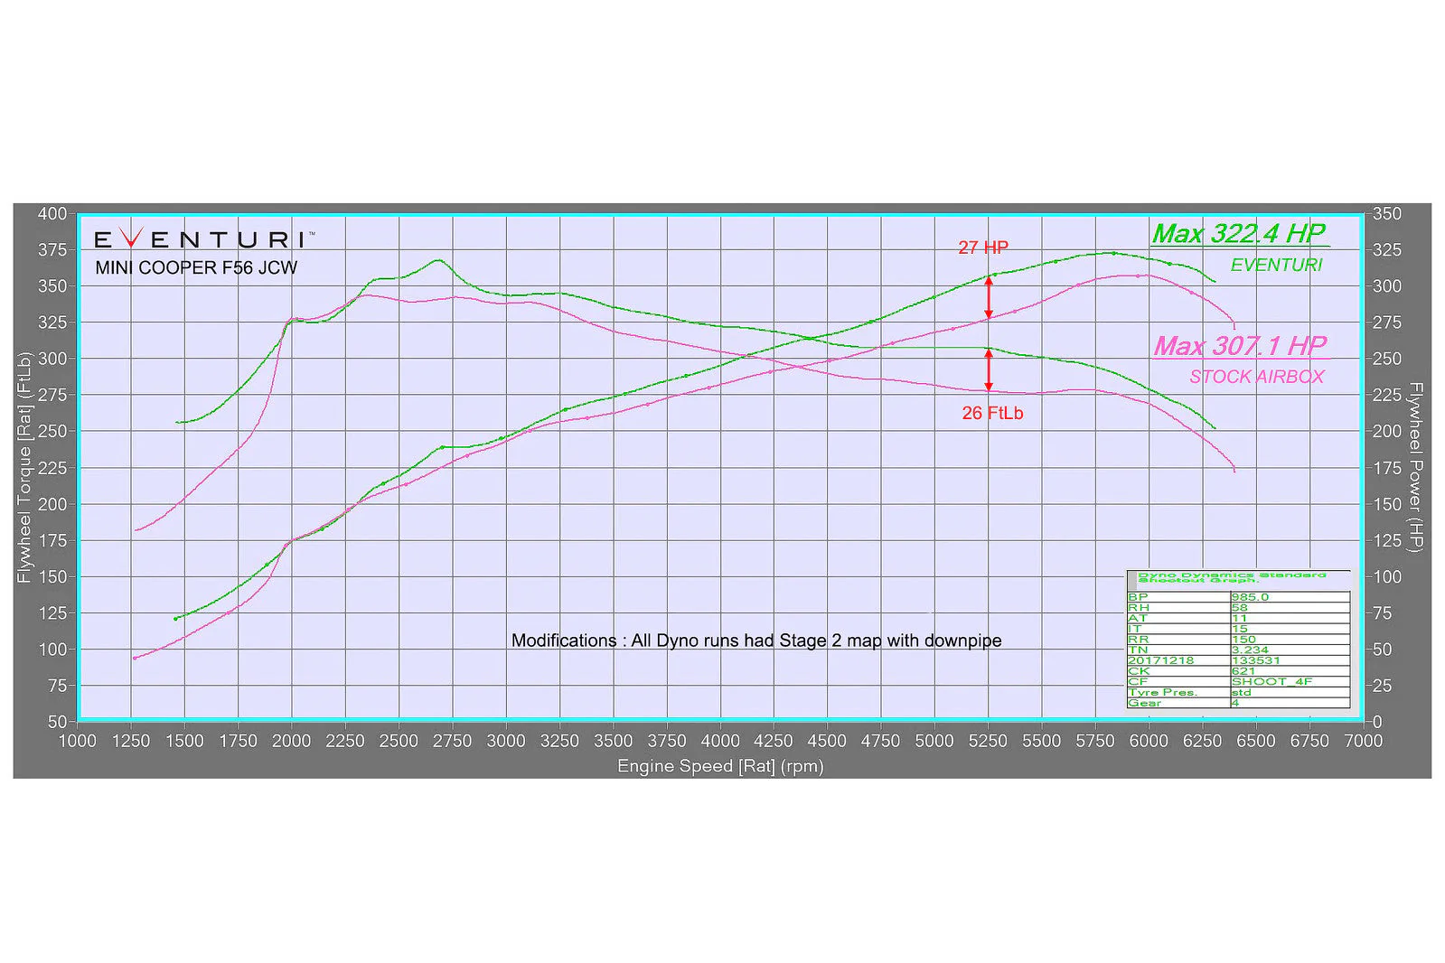Click the upper red double-headed arrow
Image resolution: width=1445 pixels, height=963 pixels.
coord(989,297)
